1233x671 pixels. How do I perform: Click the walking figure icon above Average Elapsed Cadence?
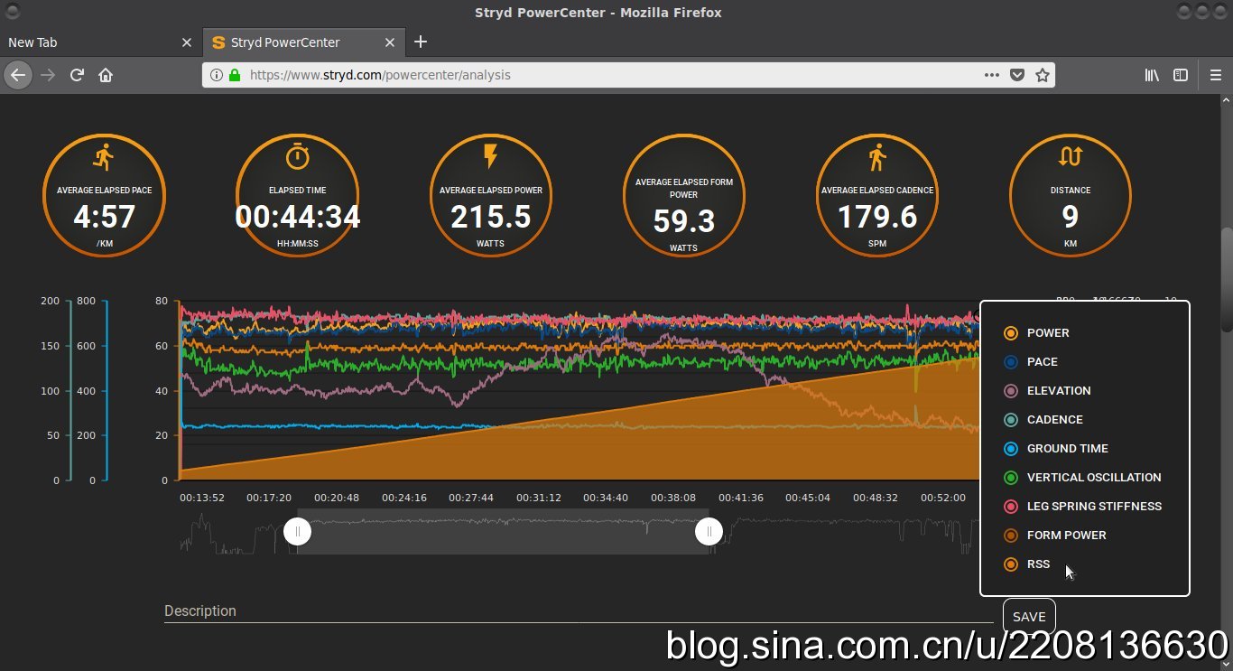(876, 158)
